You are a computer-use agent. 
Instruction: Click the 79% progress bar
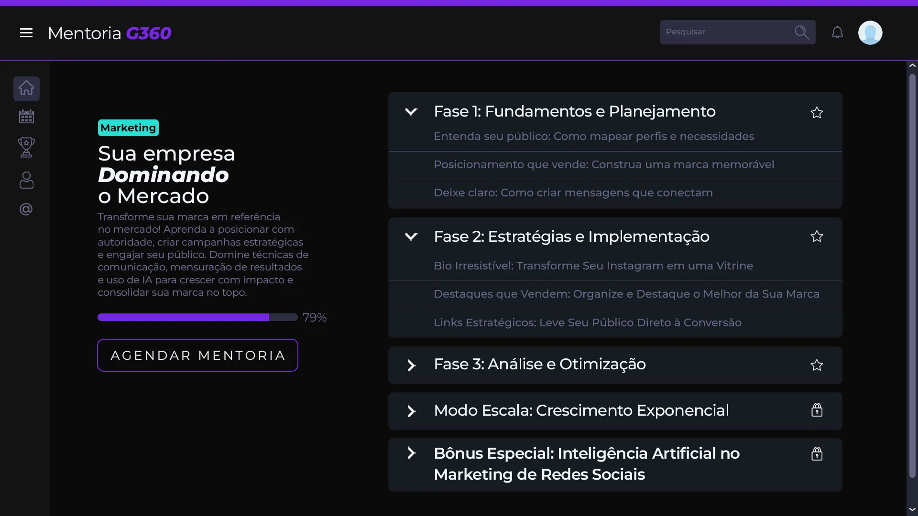click(197, 317)
